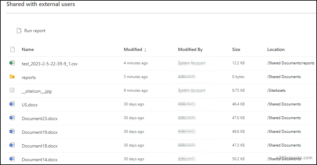Click the 9.75 KB size value

click(x=238, y=90)
